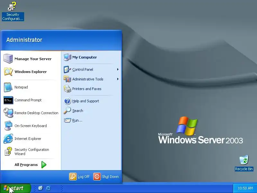Click the green Start button
Viewport: 257px width, 193px height.
(15, 188)
